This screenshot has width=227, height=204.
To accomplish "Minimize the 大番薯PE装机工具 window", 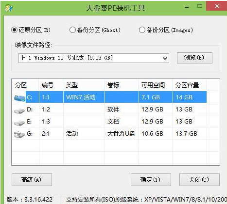I will [187, 7].
